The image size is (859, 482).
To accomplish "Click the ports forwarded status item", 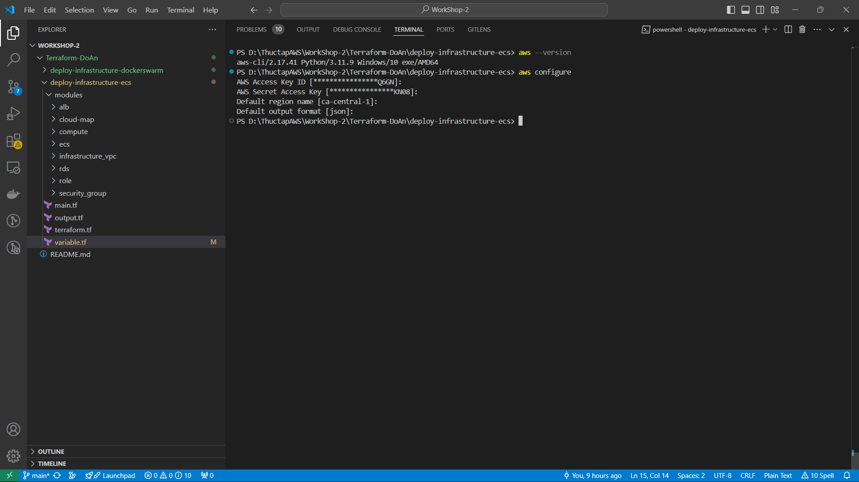I will click(207, 475).
